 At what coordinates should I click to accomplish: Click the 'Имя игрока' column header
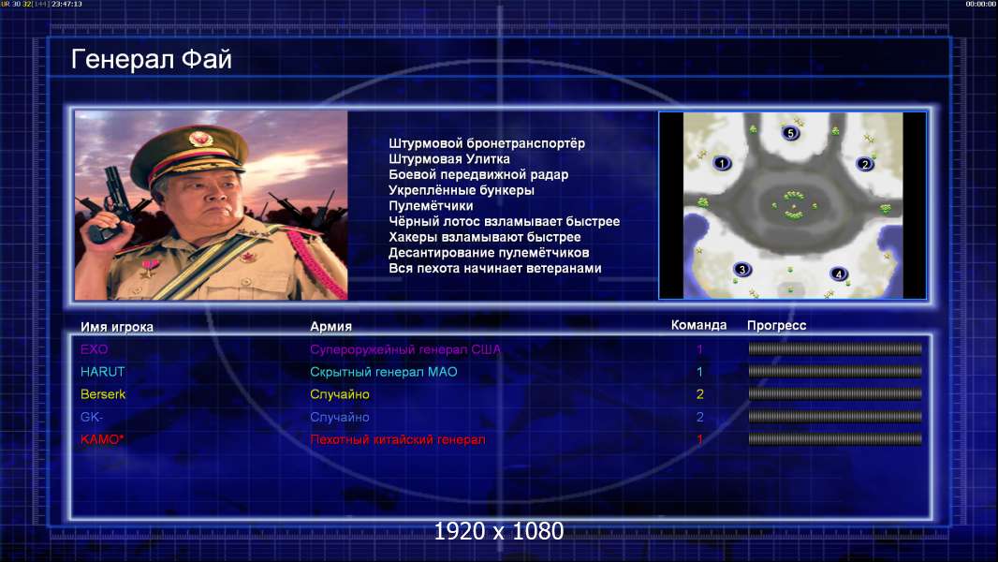116,327
